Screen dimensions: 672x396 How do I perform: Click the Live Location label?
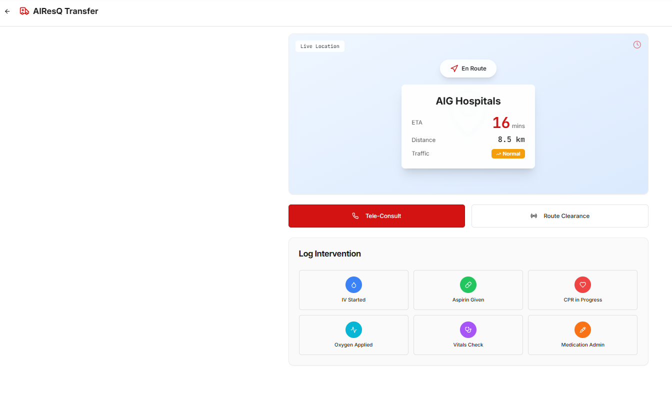(x=320, y=46)
